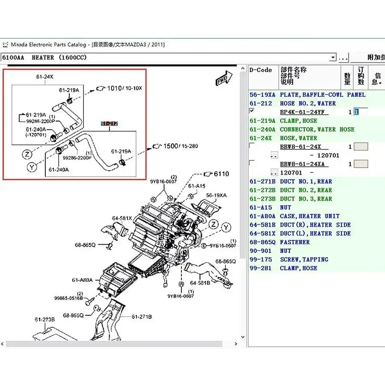Click diagram horizontal scroll-right arrow
Image resolution: width=385 pixels, height=385 pixels.
(x=236, y=344)
